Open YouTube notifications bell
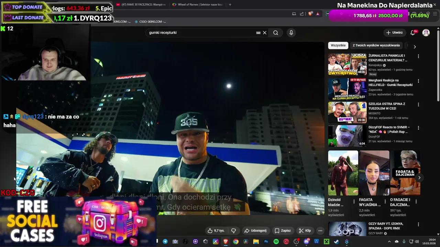This screenshot has width=440, height=247. (413, 33)
